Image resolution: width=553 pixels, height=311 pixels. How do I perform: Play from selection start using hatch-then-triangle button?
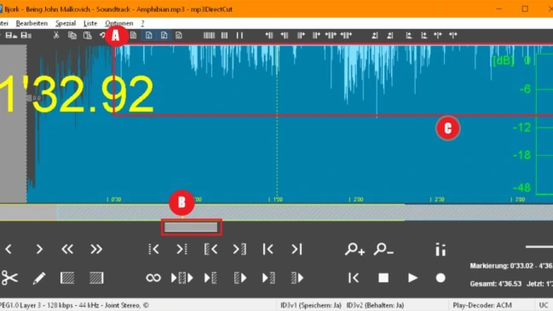tap(239, 278)
